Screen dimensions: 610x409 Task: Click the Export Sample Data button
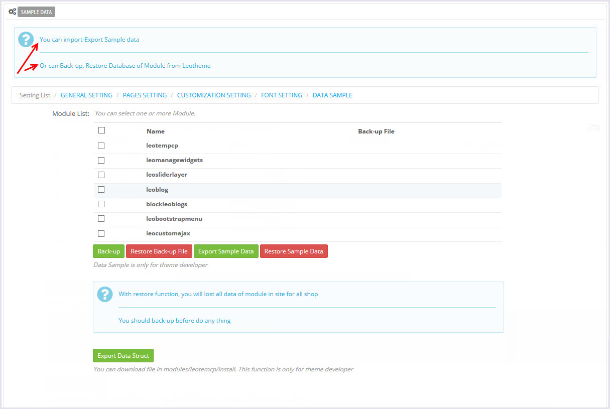point(226,251)
